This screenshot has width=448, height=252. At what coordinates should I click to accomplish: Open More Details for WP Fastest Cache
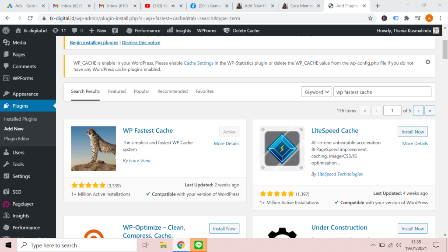[x=227, y=143]
